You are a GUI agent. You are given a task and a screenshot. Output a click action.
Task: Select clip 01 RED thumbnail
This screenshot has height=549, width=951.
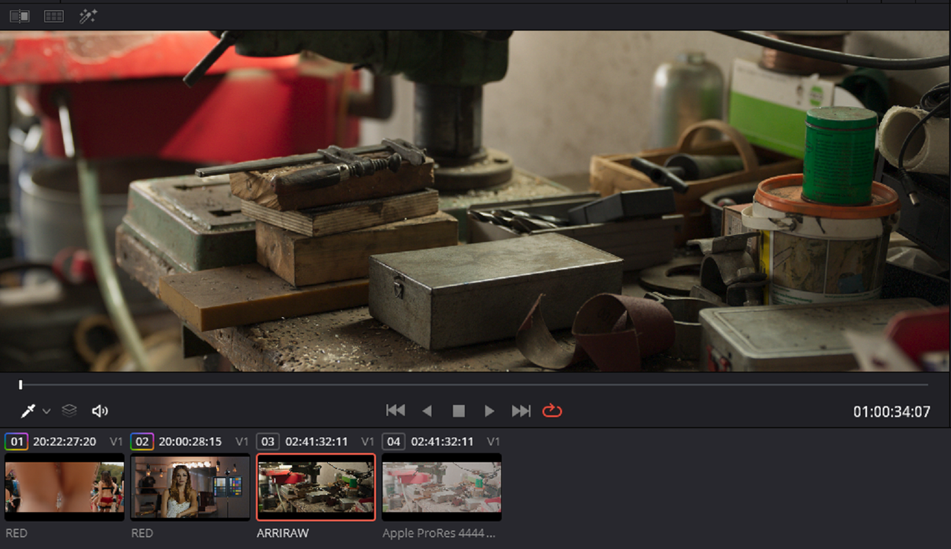(x=65, y=487)
